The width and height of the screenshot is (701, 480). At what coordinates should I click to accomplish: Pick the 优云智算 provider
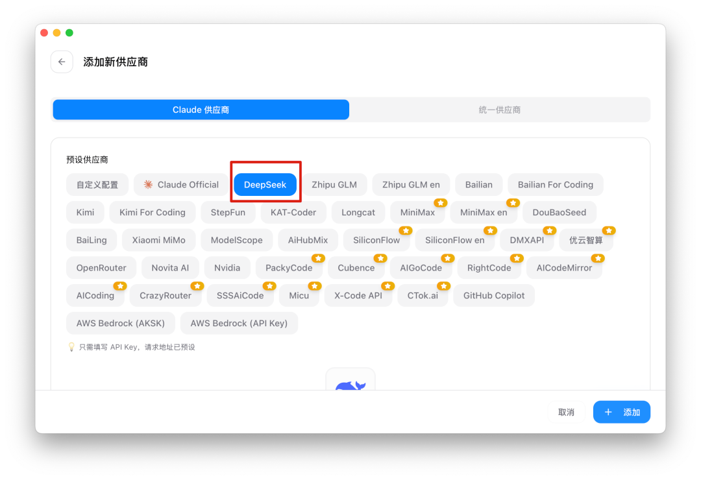coord(585,240)
